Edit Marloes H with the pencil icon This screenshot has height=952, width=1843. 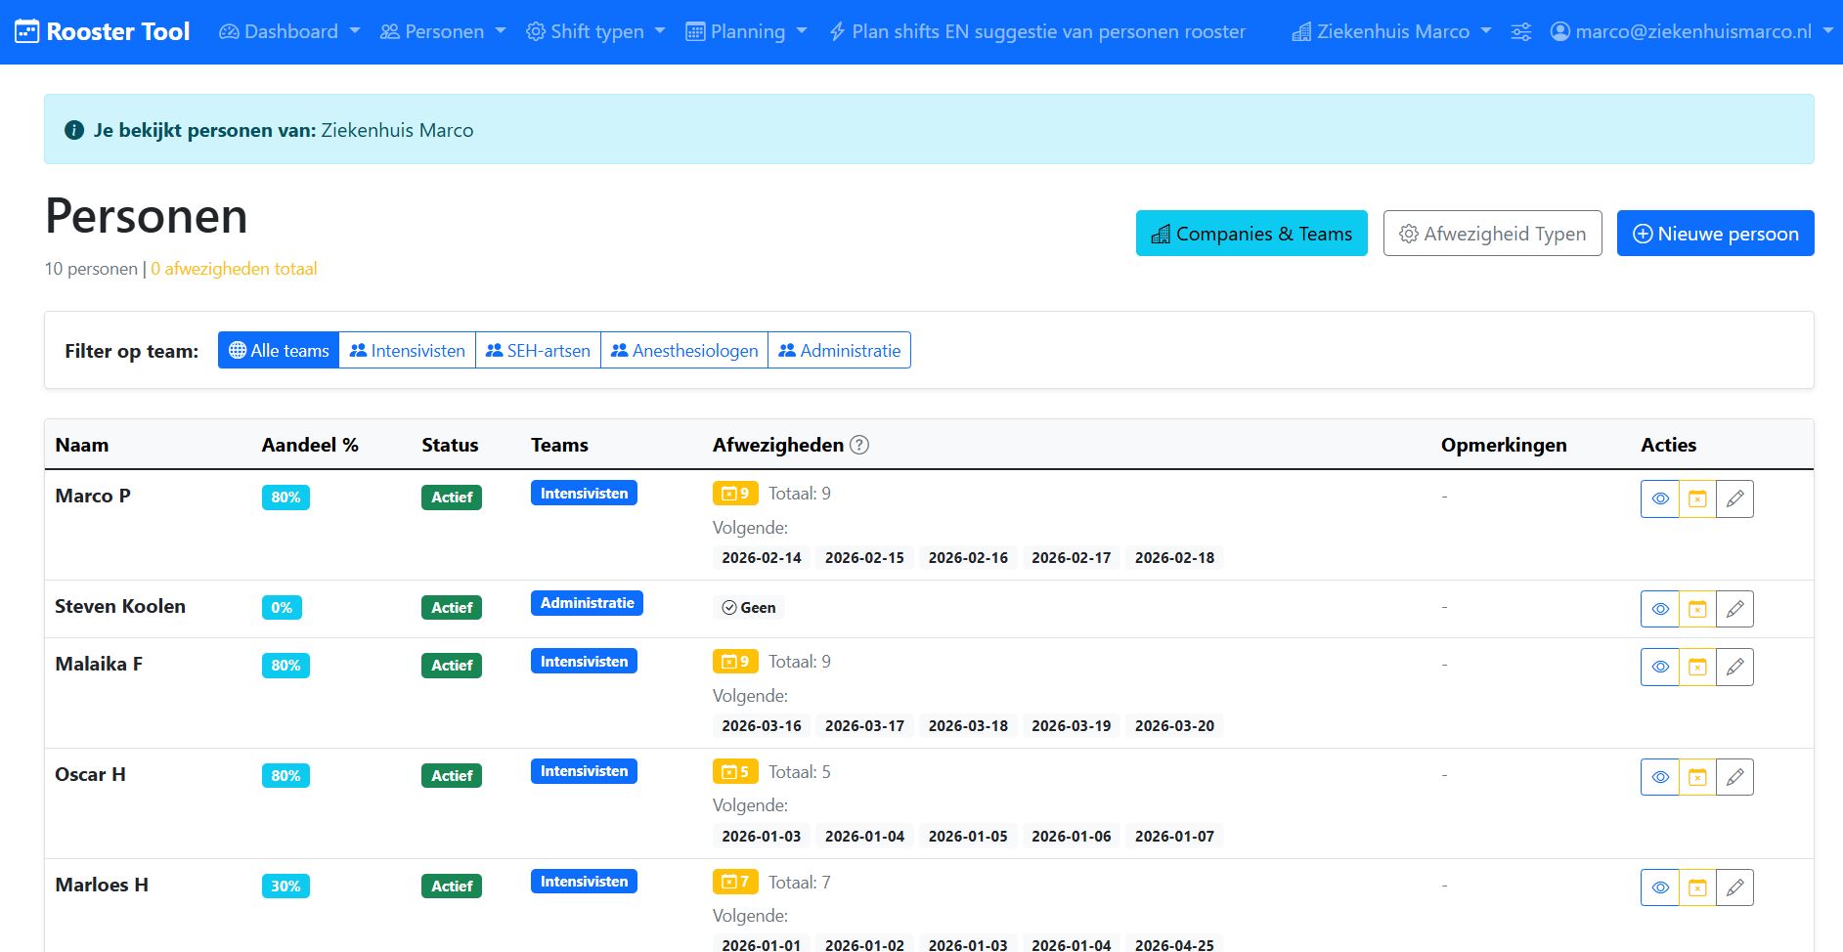coord(1734,887)
